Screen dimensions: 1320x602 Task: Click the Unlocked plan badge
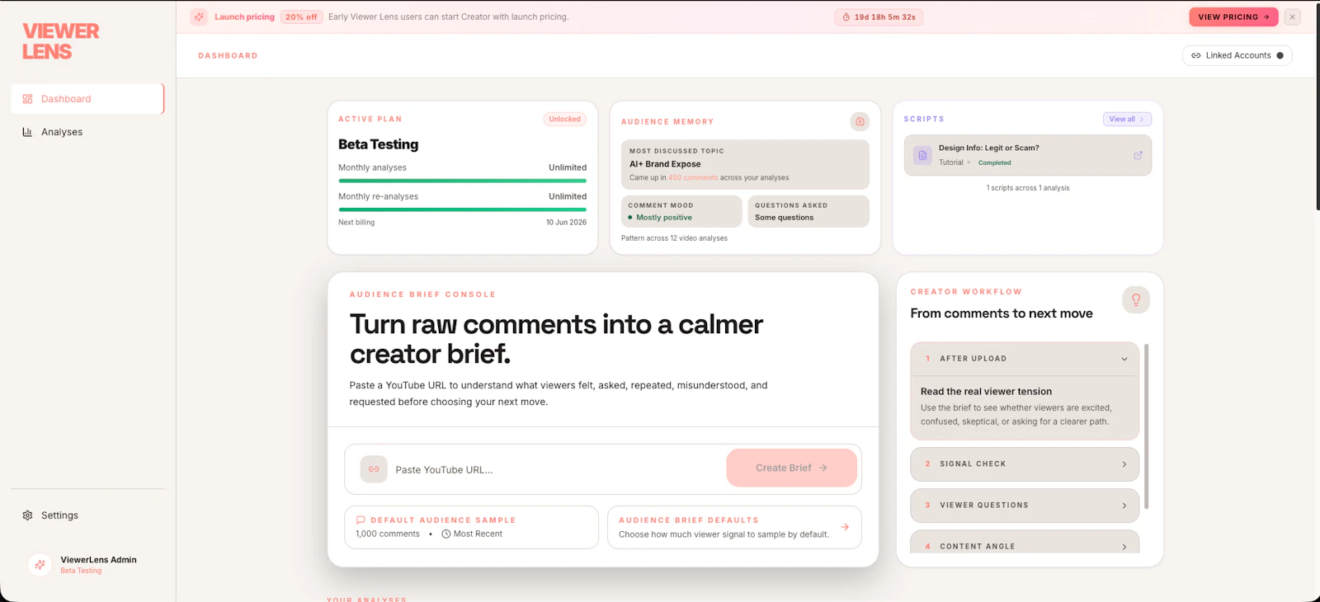tap(565, 120)
